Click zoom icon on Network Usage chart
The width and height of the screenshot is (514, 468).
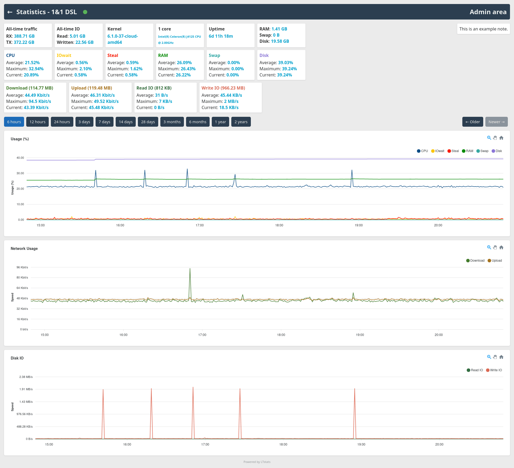(x=489, y=247)
